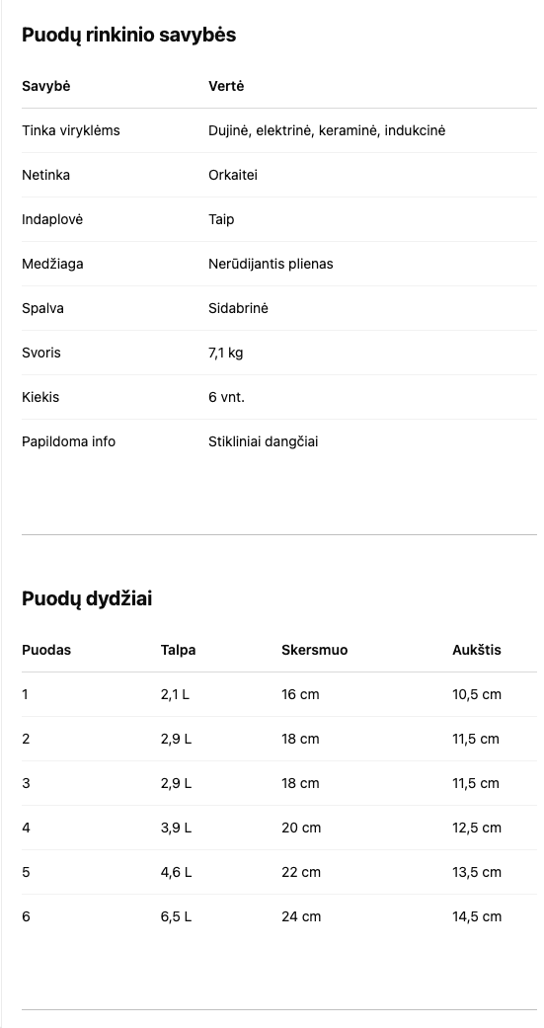Screen dimensions: 544x1028
Task: Select the 'Vertė' column header
Action: [226, 86]
